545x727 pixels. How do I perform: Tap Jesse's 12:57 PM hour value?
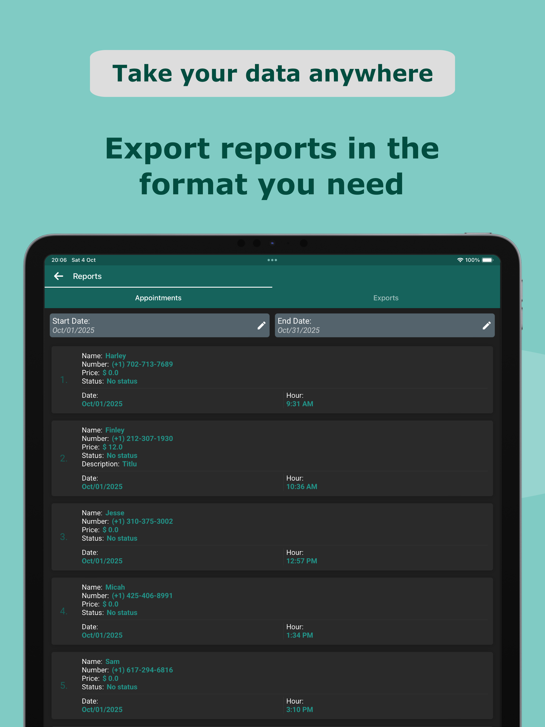(x=301, y=561)
